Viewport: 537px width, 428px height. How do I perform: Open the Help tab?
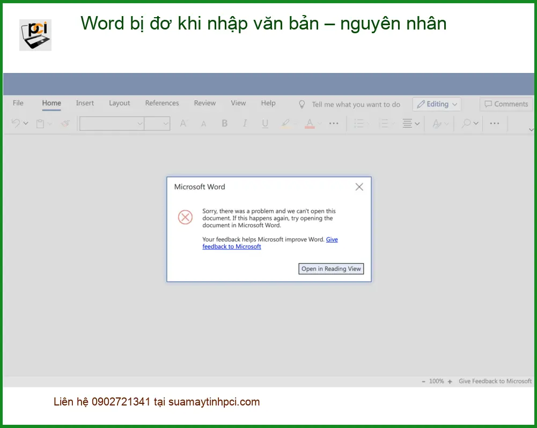268,104
